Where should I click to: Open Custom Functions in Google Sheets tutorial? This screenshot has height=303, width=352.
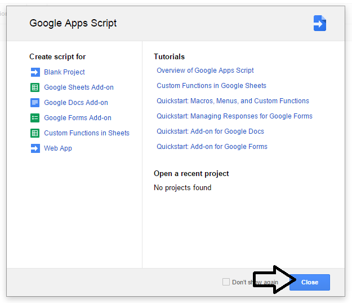click(x=211, y=86)
